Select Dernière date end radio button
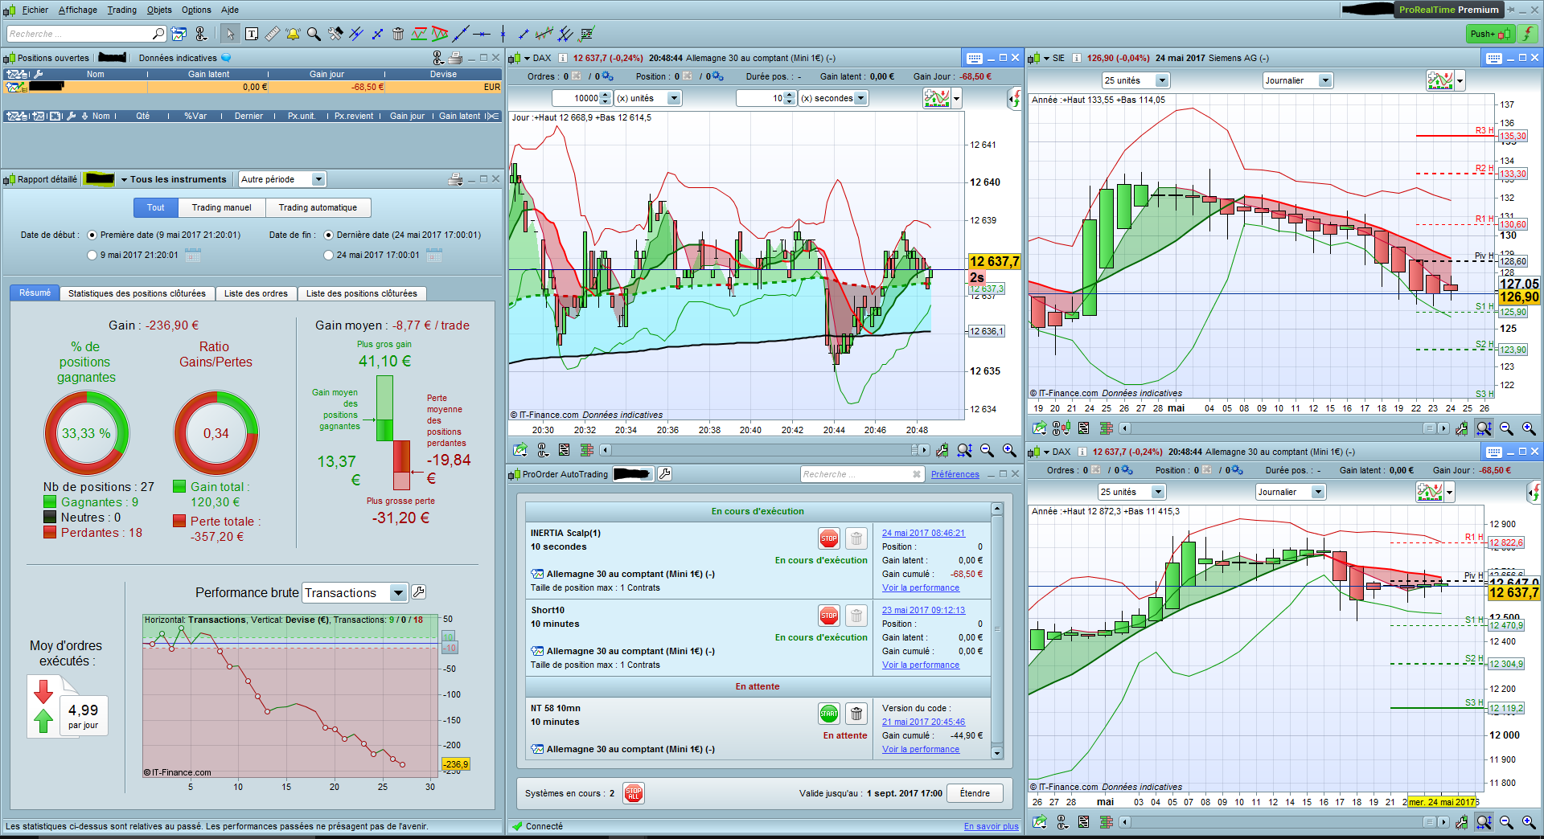The width and height of the screenshot is (1544, 839). click(329, 235)
